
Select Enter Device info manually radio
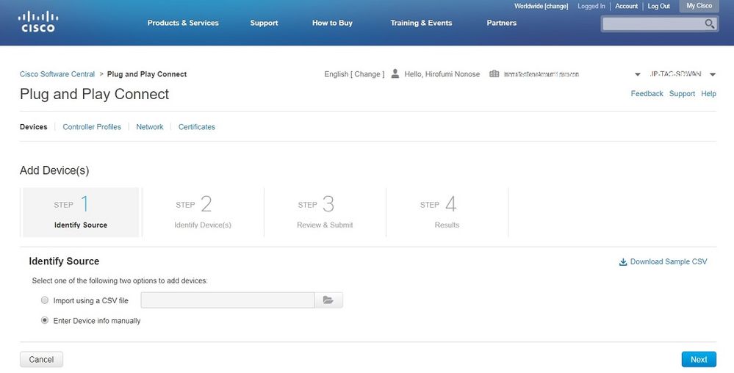coord(45,320)
